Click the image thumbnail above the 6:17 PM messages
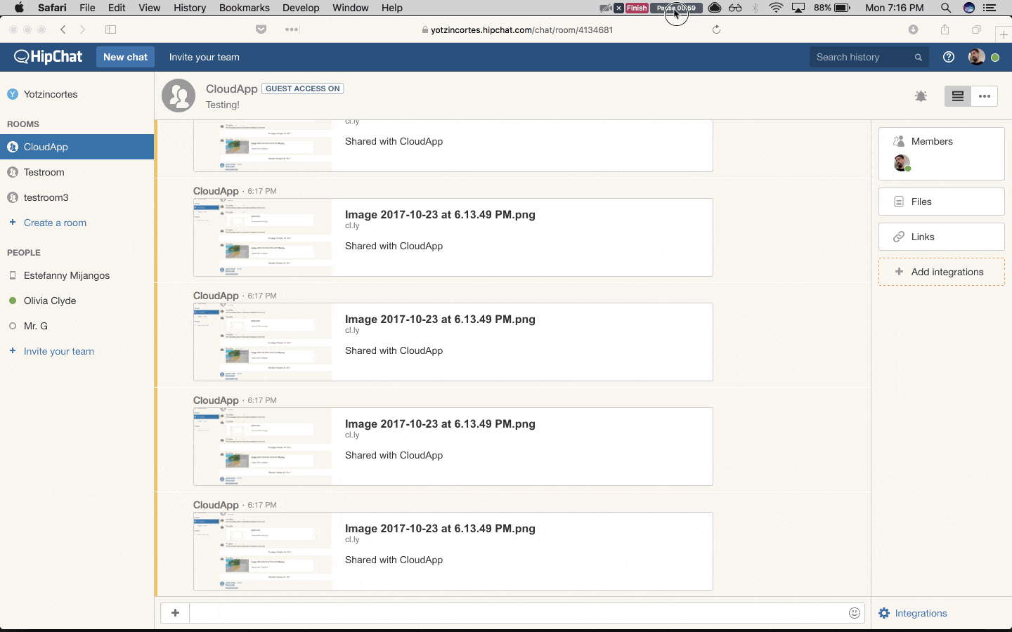1012x632 pixels. click(x=263, y=145)
